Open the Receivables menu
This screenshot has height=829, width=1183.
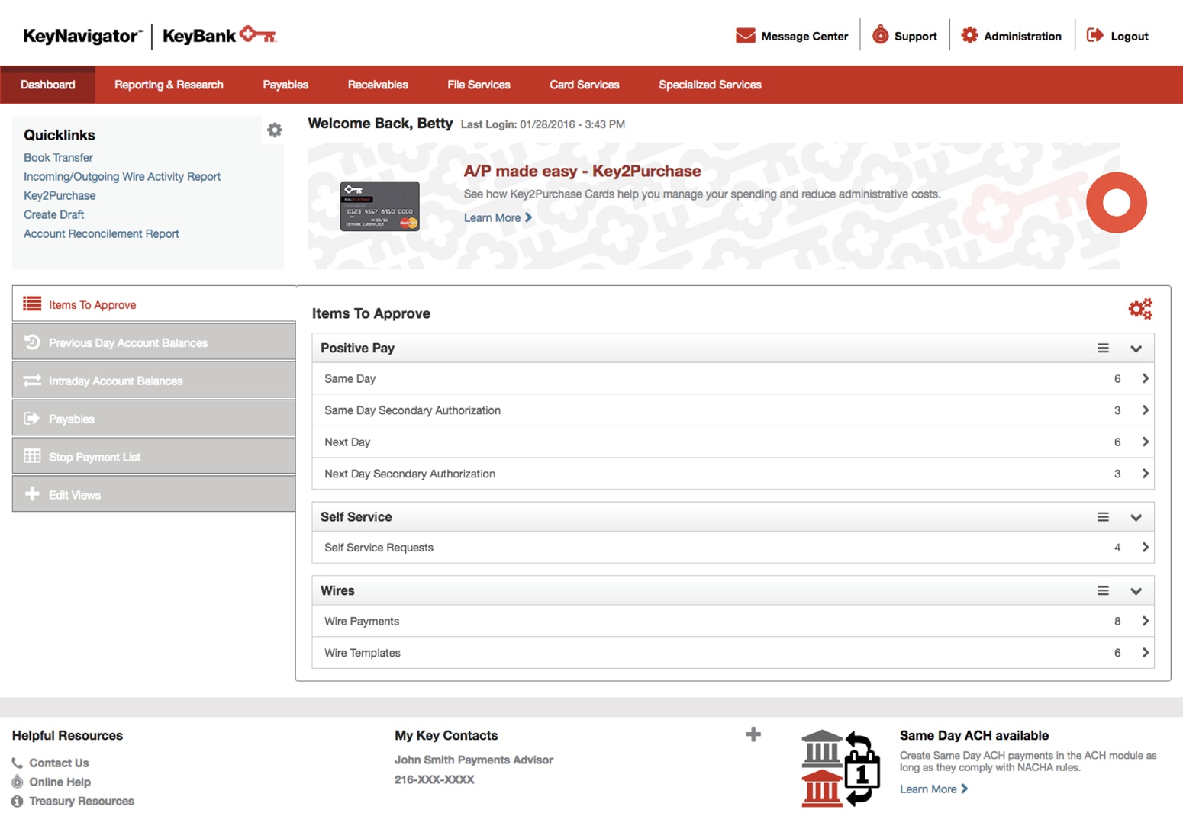(378, 85)
